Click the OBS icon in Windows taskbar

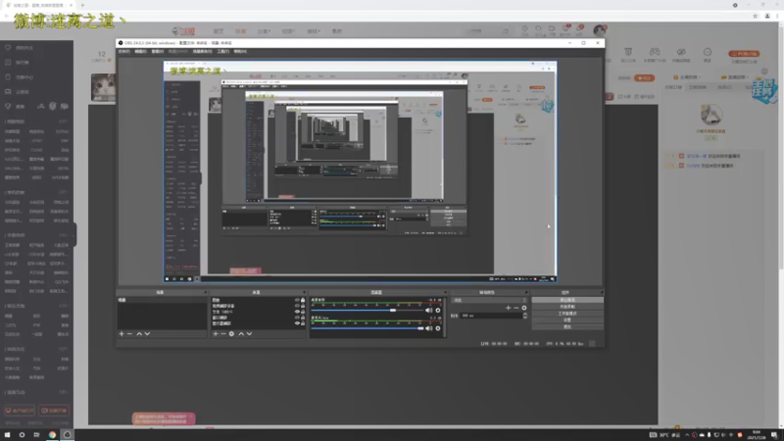tap(67, 434)
